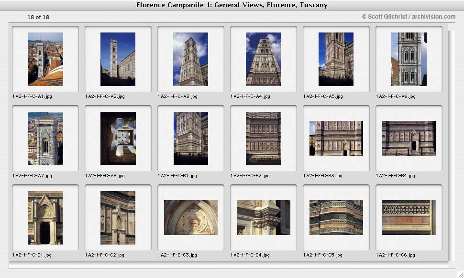Click the file name 1A2-I-F-C-C2.jpg
The image size is (464, 278).
pos(104,255)
